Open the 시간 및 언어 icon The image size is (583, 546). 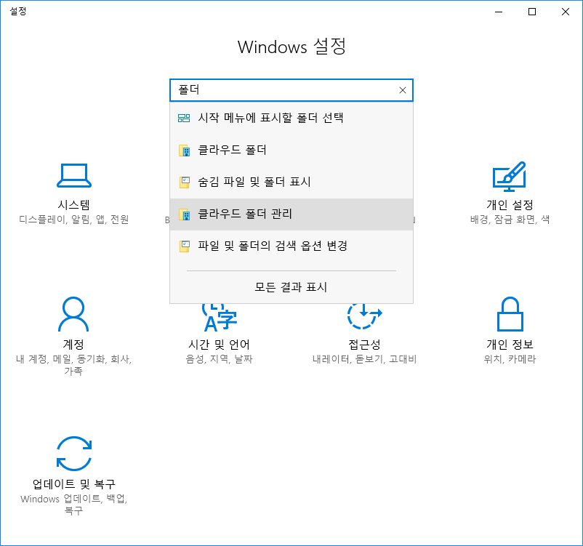pyautogui.click(x=220, y=317)
